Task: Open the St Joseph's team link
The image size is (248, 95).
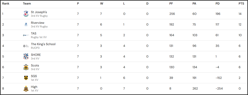Action: coord(39,12)
